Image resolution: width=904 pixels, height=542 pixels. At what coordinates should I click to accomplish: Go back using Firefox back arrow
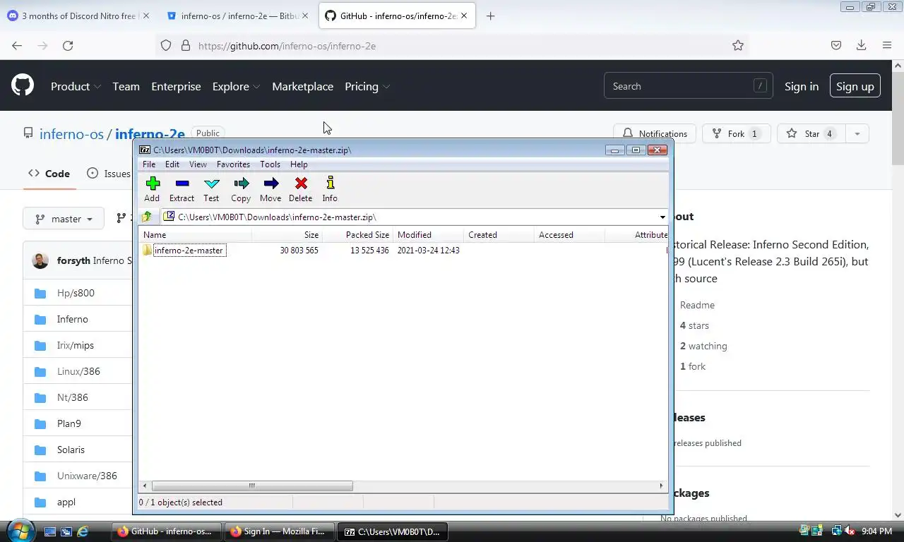point(17,45)
